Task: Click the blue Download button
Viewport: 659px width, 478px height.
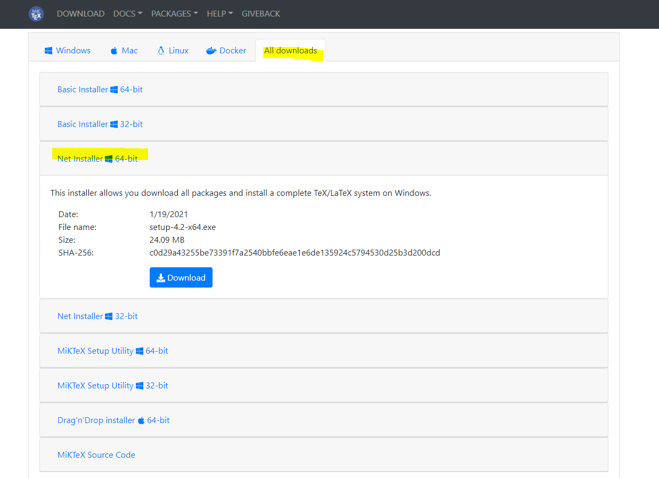Action: [x=181, y=277]
